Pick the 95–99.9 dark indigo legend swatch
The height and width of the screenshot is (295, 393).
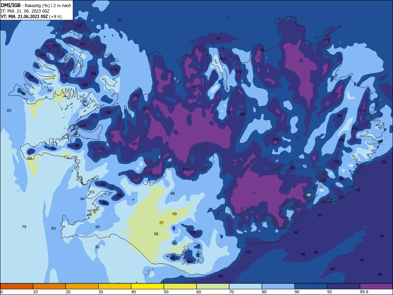(343, 286)
